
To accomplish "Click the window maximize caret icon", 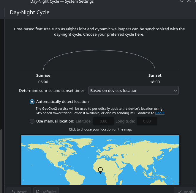I will click(x=189, y=1).
